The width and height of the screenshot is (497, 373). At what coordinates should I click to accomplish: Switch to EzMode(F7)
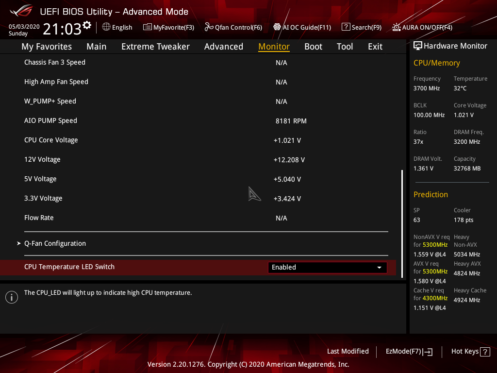point(409,352)
